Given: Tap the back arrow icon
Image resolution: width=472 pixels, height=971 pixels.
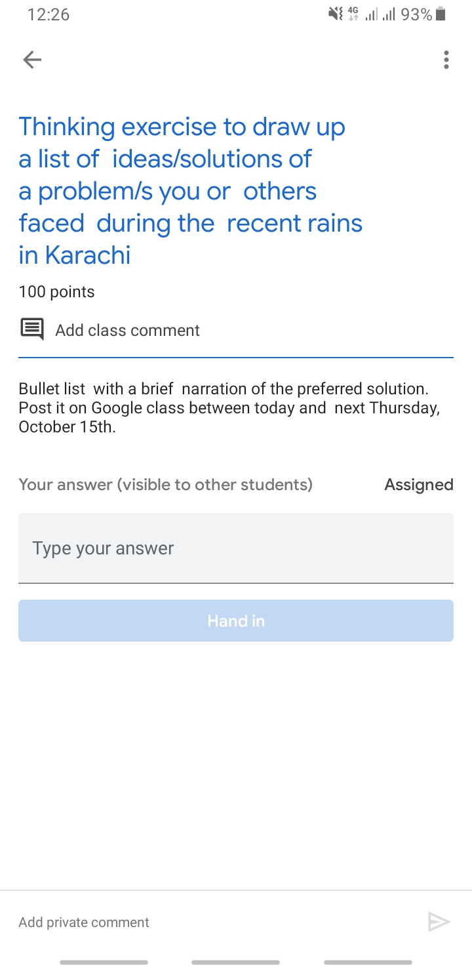Looking at the screenshot, I should coord(32,60).
